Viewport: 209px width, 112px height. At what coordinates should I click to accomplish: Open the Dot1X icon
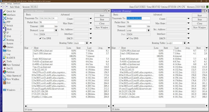(x=5, y=68)
